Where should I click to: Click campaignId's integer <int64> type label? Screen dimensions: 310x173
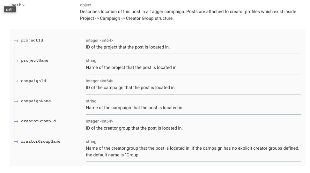click(100, 81)
